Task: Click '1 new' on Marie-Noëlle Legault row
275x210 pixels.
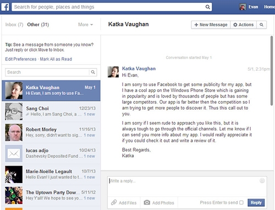Action: point(90,177)
